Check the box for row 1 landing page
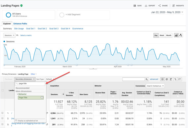Screen dimensions: 188x128 (2, 113)
